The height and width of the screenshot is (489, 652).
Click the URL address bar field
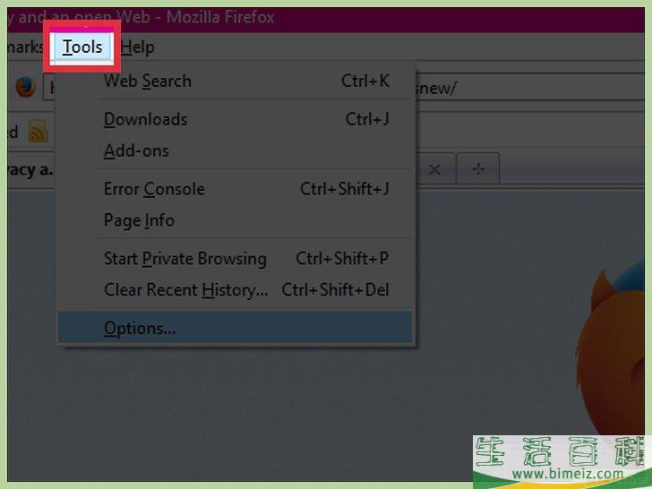530,88
